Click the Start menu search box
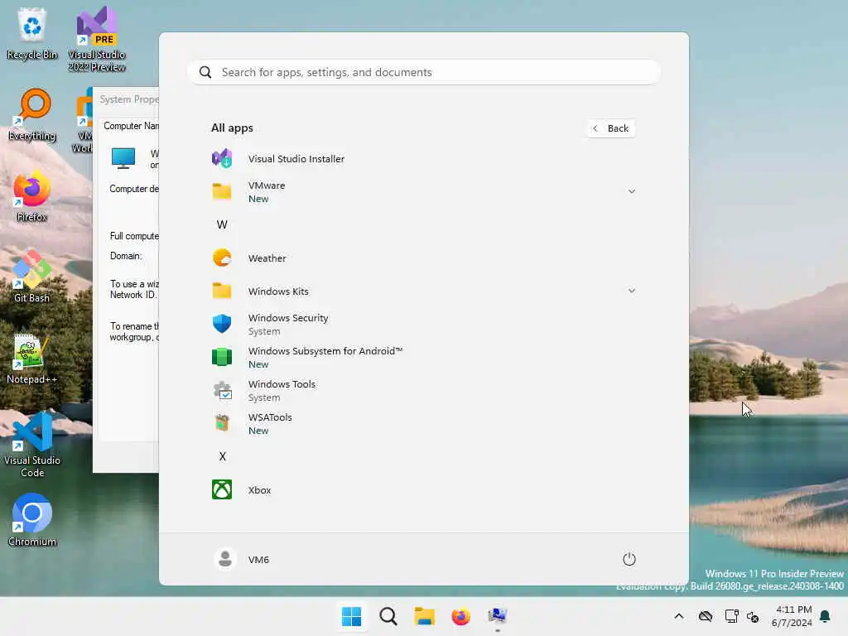The height and width of the screenshot is (636, 848). (423, 72)
